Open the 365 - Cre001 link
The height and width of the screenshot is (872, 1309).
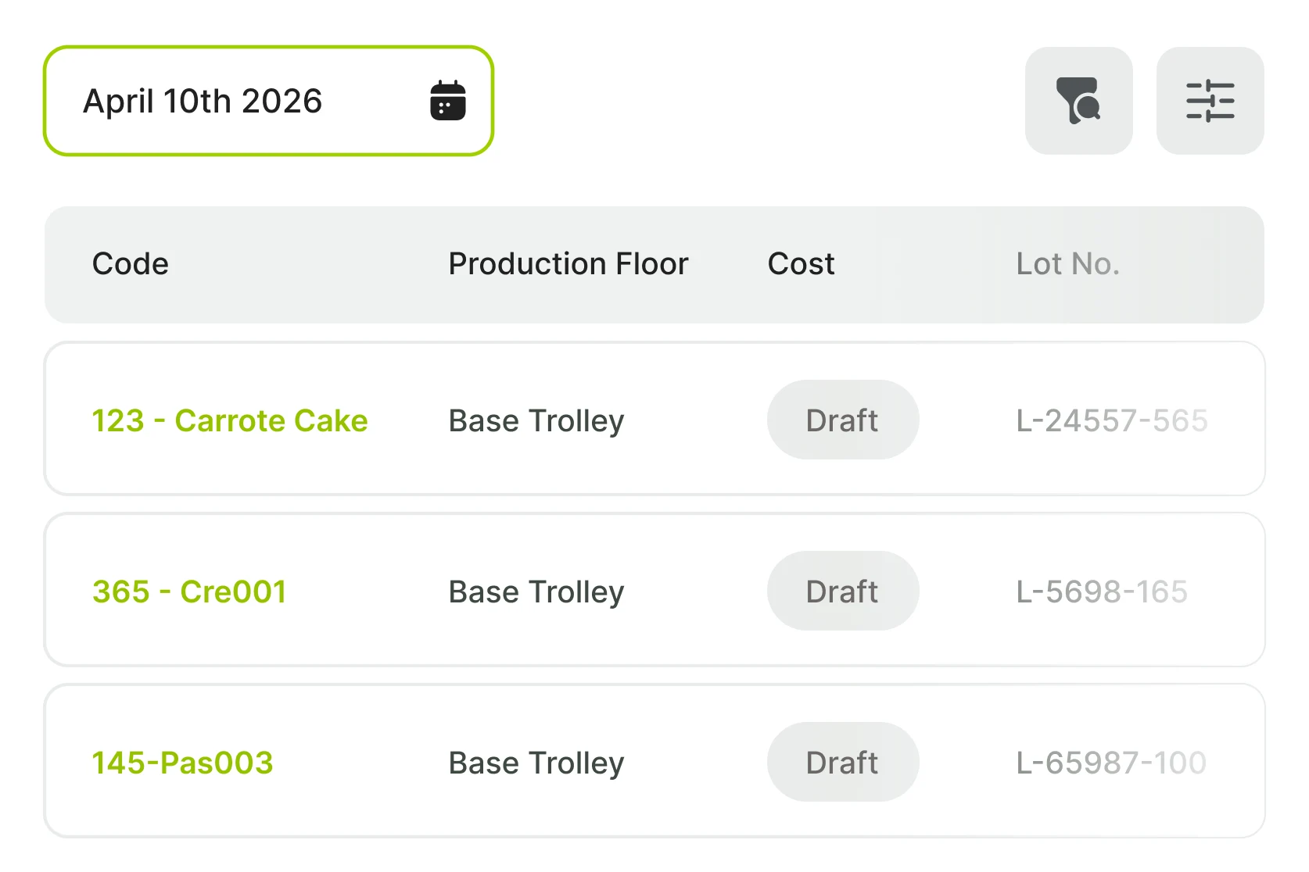click(189, 591)
